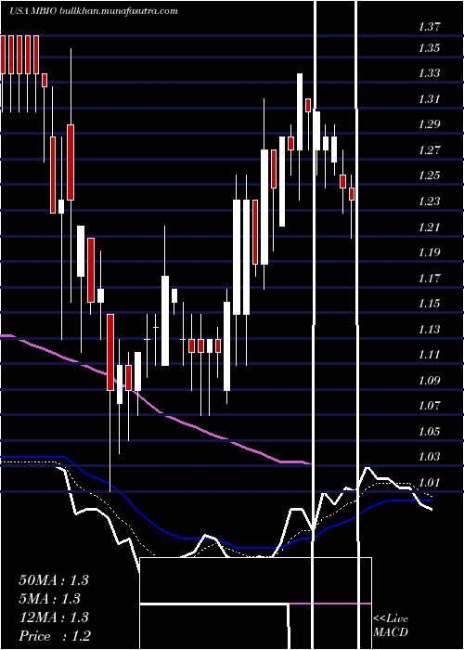Click the pink segment in MACD box
This screenshot has width=464, height=650.
click(x=329, y=604)
